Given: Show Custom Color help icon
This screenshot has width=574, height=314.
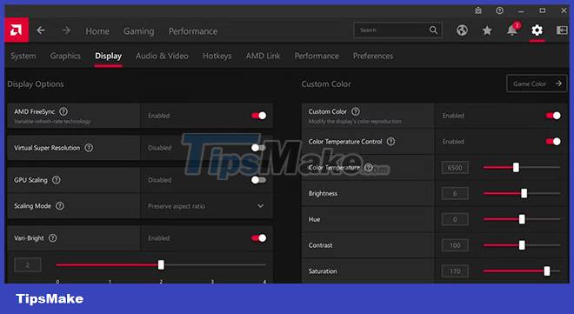Looking at the screenshot, I should 356,111.
